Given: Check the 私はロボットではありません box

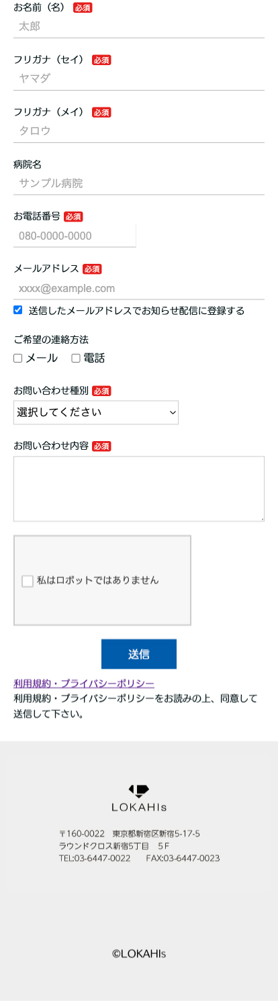Looking at the screenshot, I should pyautogui.click(x=28, y=581).
